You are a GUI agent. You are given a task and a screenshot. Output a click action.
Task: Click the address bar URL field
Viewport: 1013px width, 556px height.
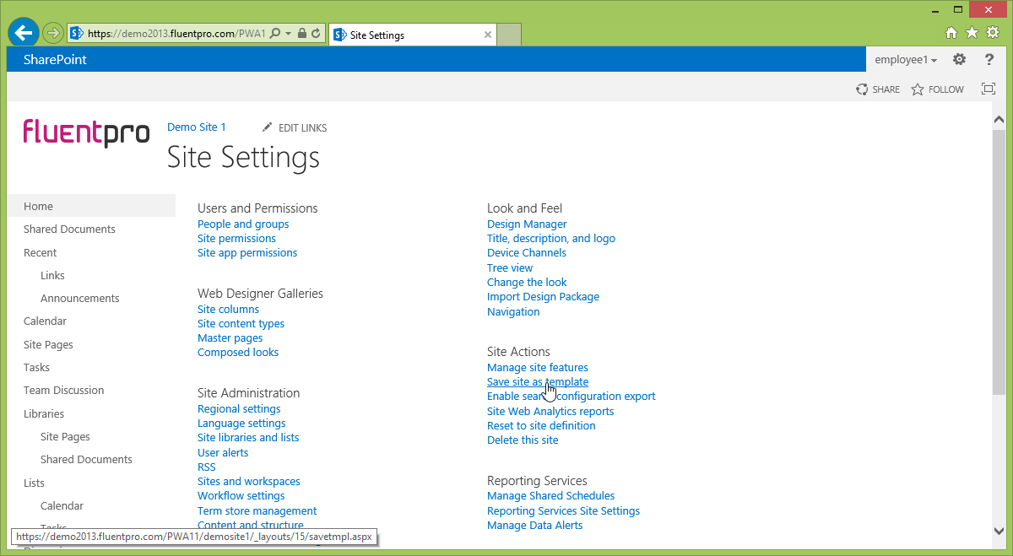(x=176, y=34)
